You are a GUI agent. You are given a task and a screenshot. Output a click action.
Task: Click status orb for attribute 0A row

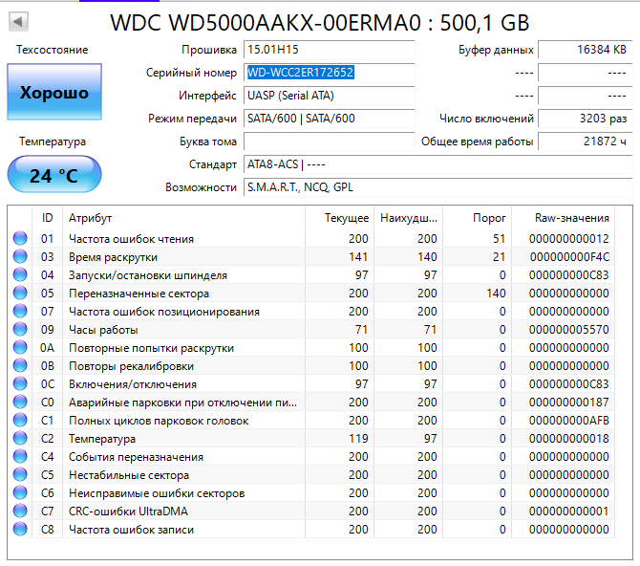pos(20,347)
